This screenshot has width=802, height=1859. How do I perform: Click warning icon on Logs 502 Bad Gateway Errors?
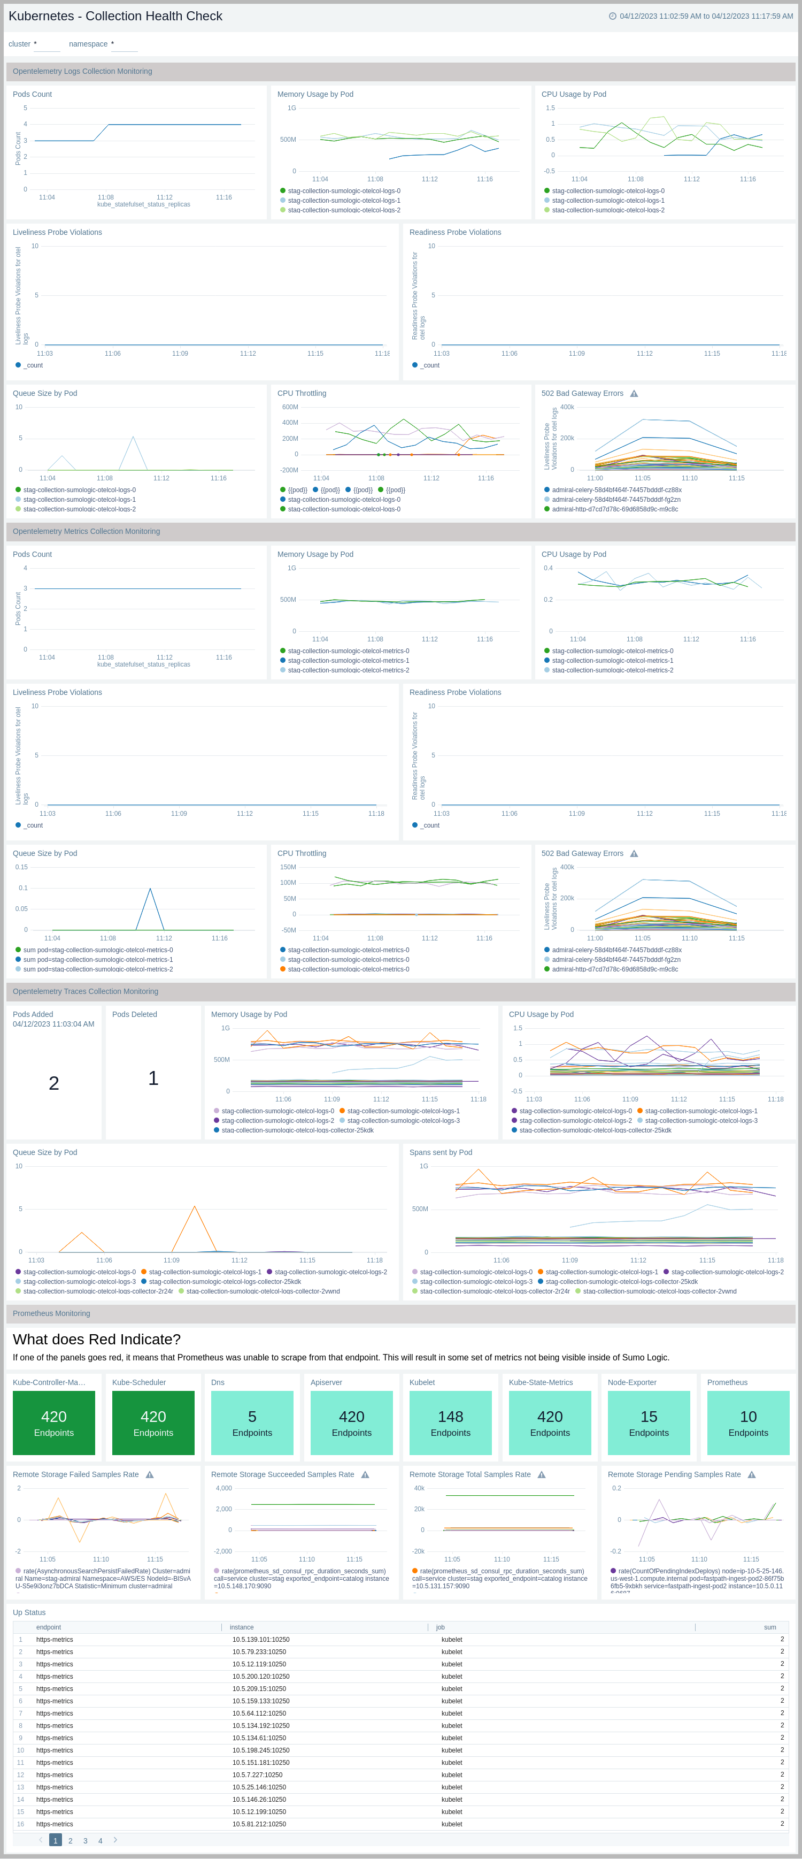coord(634,394)
